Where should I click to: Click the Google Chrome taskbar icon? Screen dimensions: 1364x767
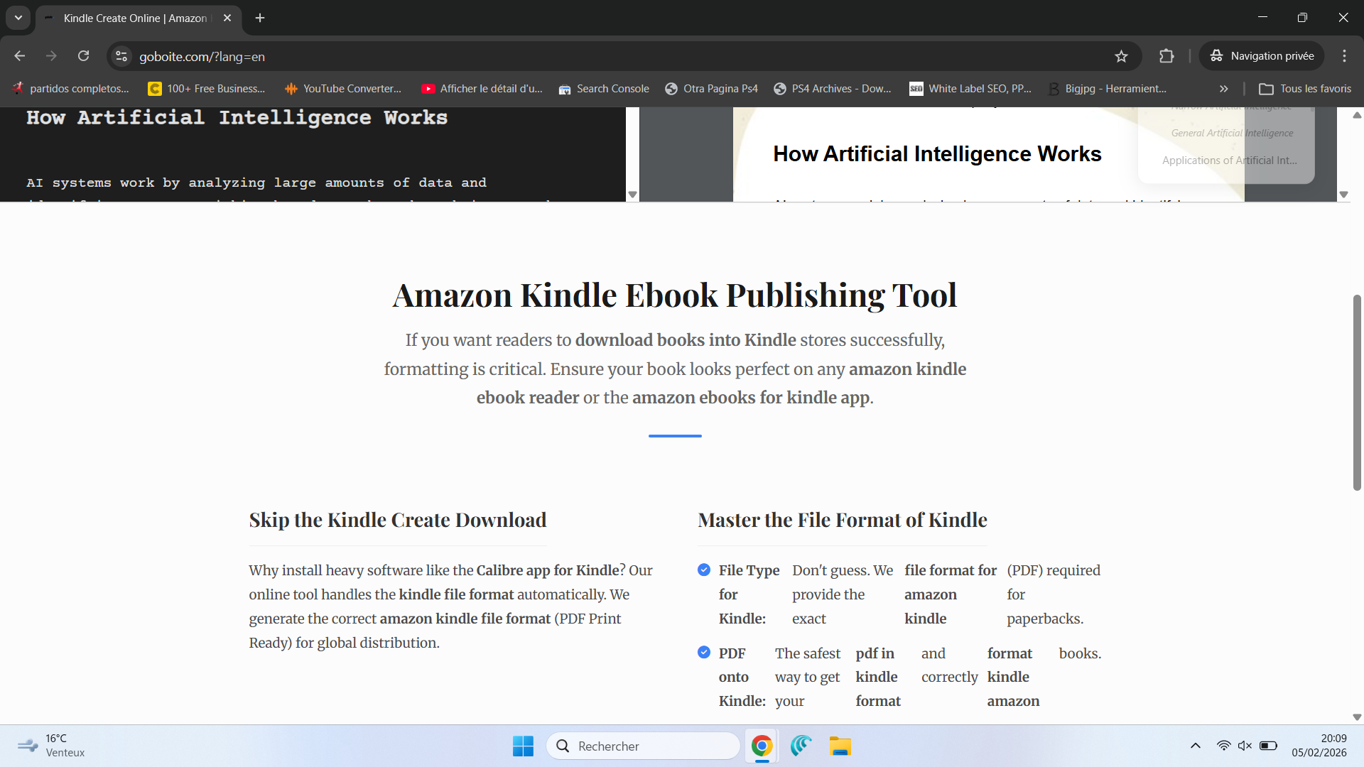[x=762, y=746]
